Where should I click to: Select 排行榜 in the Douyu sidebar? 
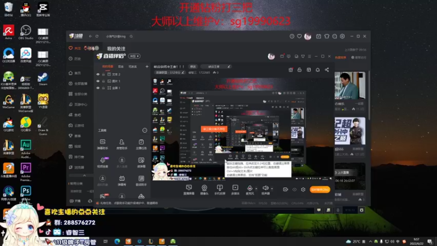(x=76, y=157)
